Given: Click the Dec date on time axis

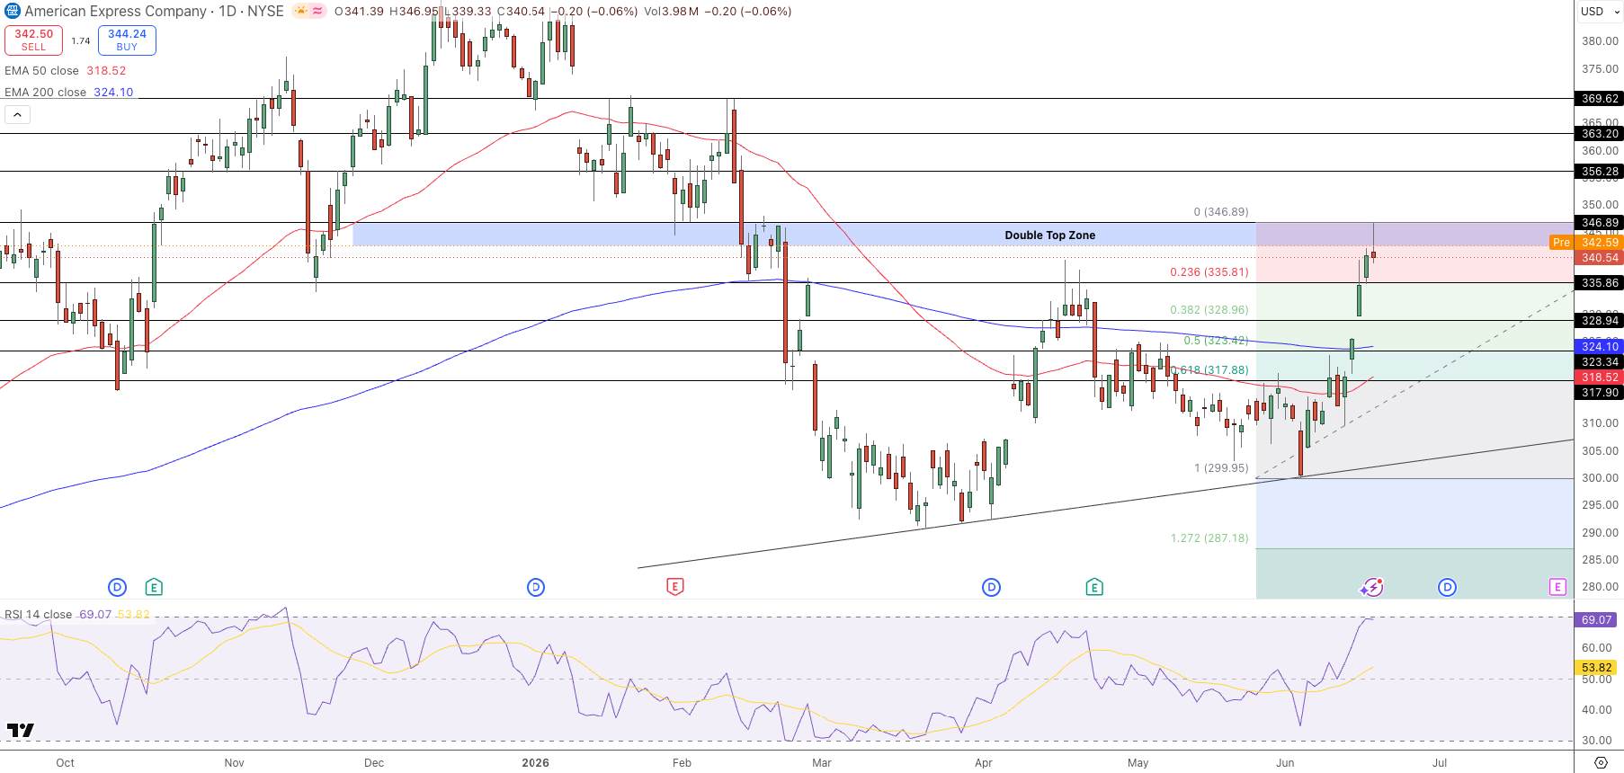Looking at the screenshot, I should pyautogui.click(x=374, y=763).
